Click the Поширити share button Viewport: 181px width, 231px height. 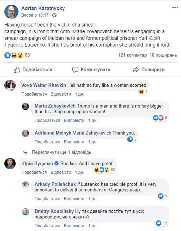click(x=149, y=70)
